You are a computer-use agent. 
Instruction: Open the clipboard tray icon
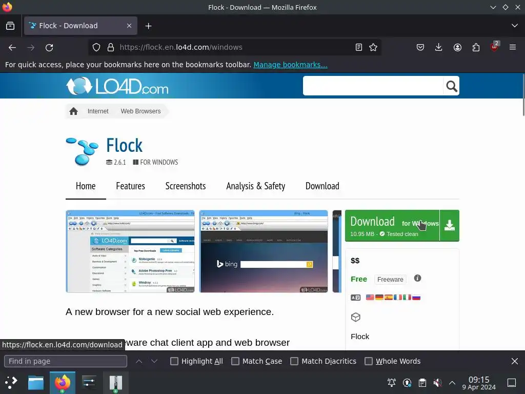pos(422,382)
